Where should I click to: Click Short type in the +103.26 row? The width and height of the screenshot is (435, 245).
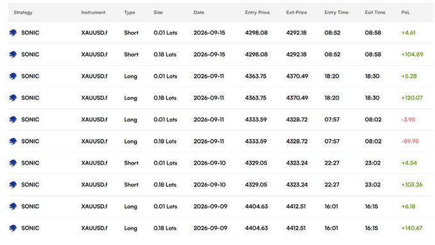[131, 184]
